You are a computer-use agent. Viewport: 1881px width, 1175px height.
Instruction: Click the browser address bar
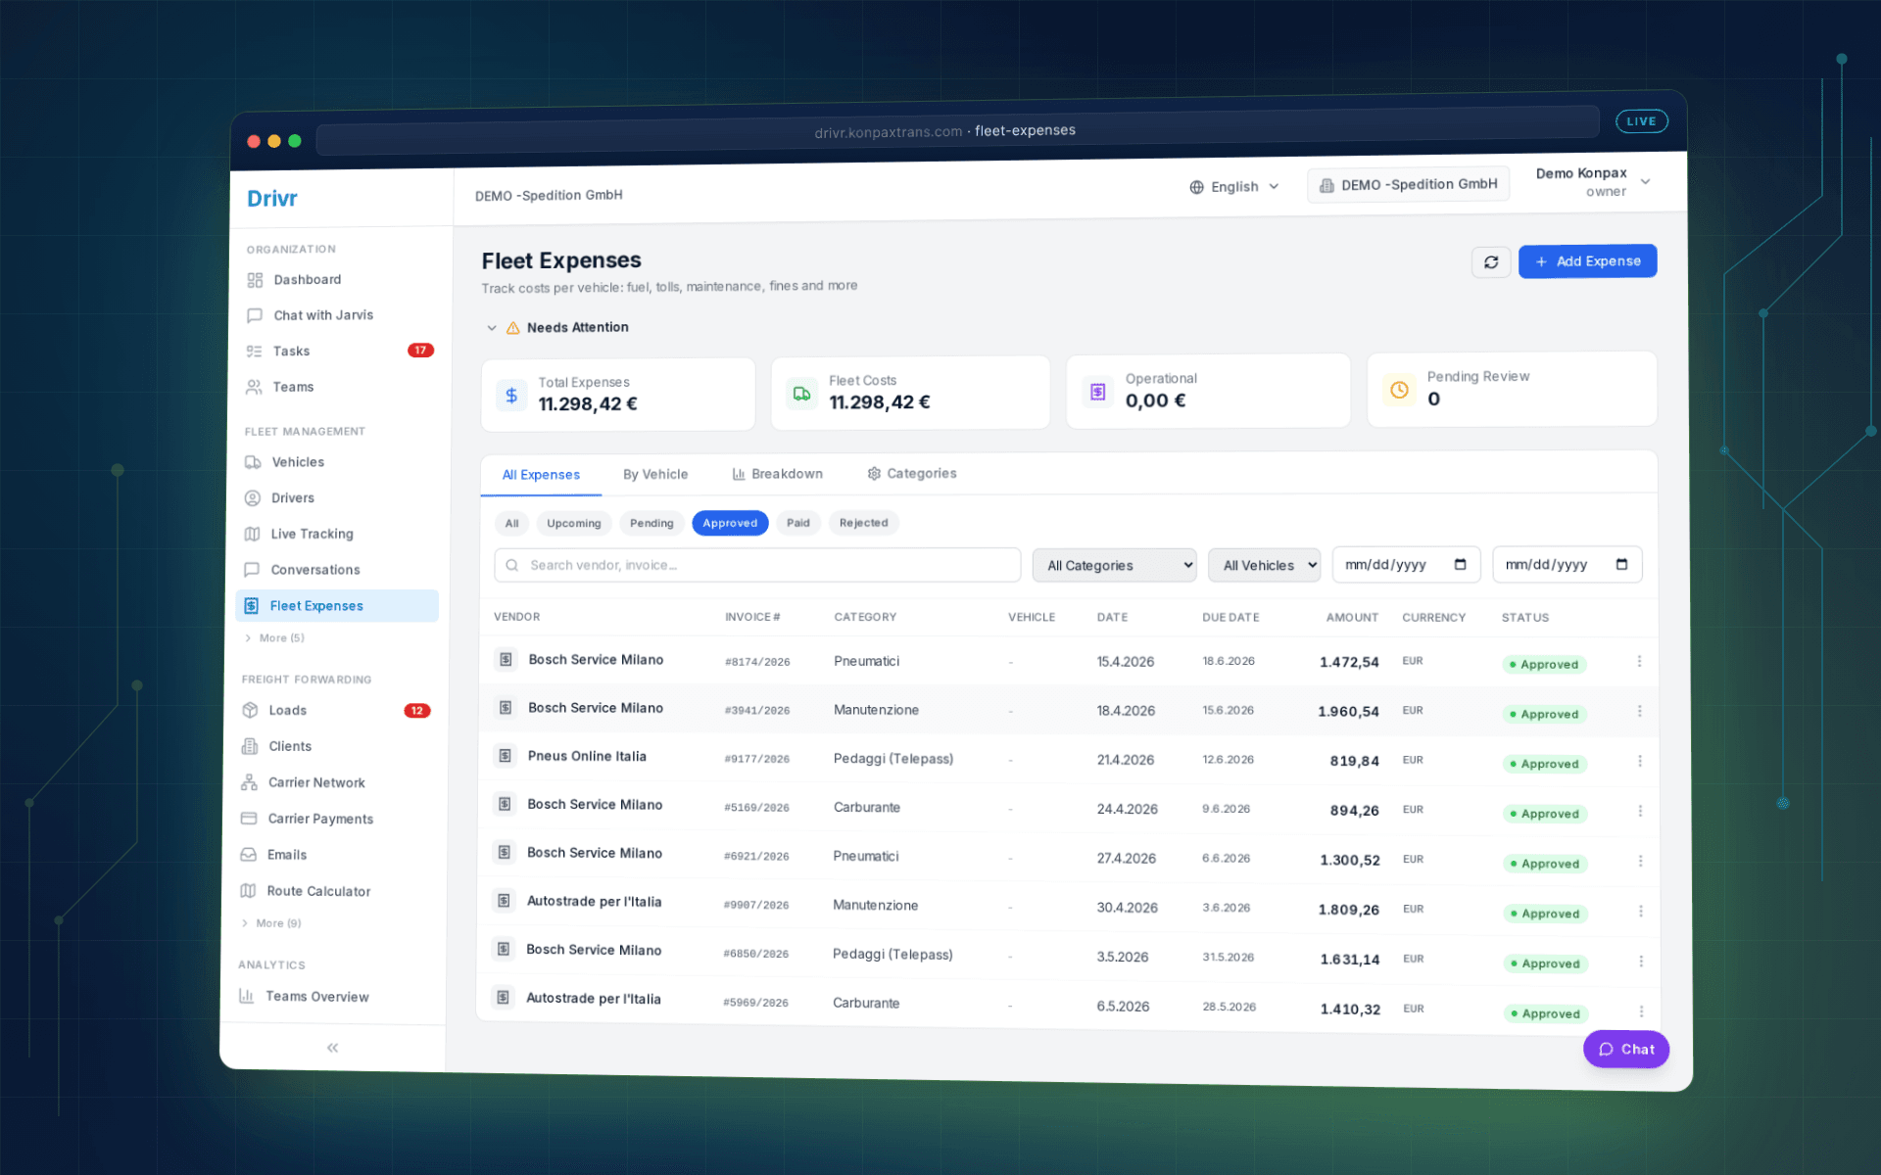(x=957, y=131)
